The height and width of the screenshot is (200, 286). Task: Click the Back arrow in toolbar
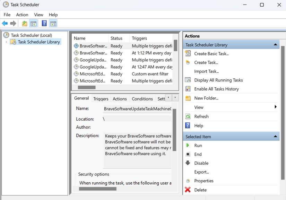(5, 24)
